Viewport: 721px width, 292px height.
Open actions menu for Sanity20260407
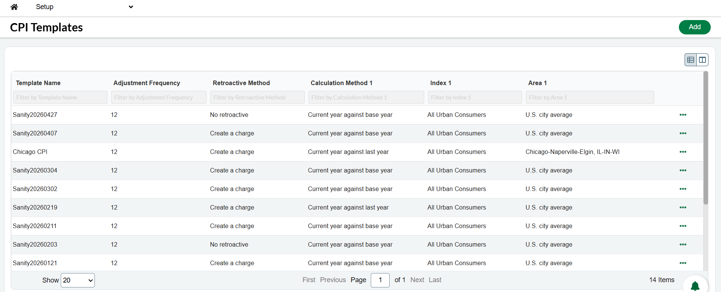pyautogui.click(x=683, y=134)
